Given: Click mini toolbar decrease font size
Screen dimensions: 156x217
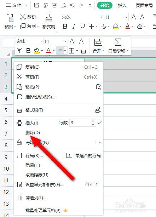Looking at the screenshot, I should click(82, 41).
